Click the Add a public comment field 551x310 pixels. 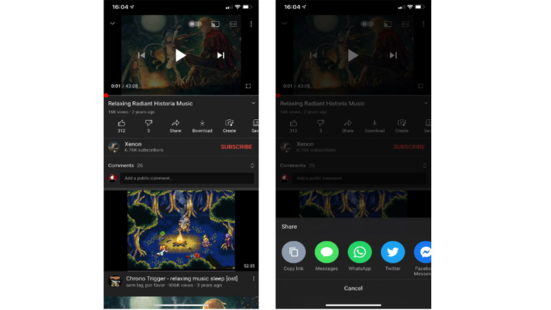click(x=187, y=178)
